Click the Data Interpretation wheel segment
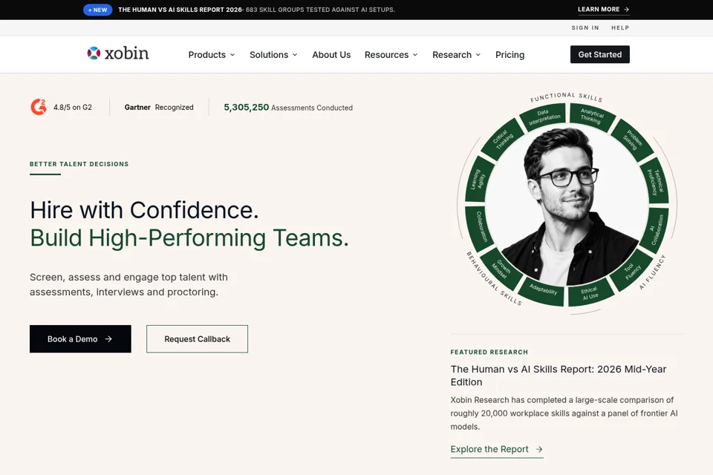713x475 pixels. point(544,117)
